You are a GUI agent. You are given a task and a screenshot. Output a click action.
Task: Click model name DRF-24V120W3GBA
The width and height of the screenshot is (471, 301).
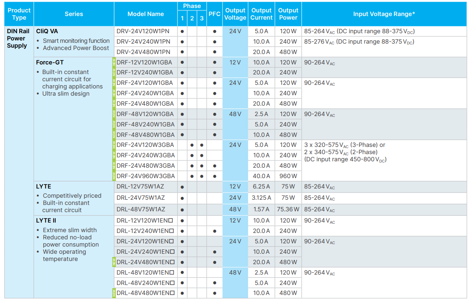tap(146, 145)
